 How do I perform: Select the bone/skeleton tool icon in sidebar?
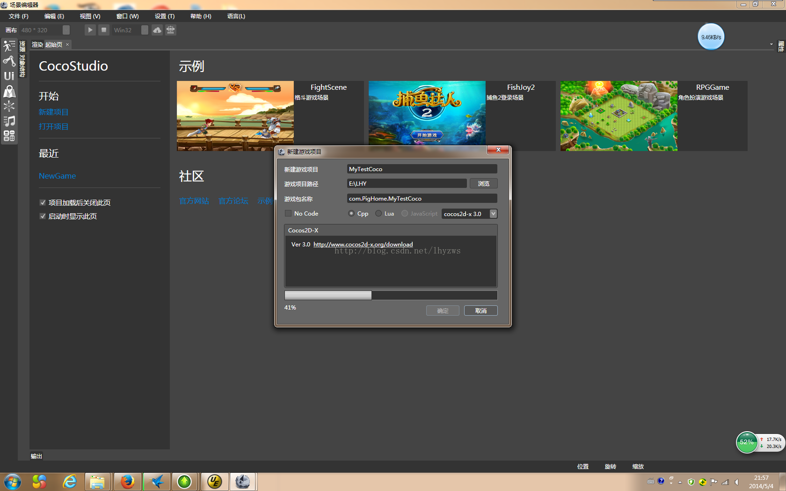coord(9,61)
